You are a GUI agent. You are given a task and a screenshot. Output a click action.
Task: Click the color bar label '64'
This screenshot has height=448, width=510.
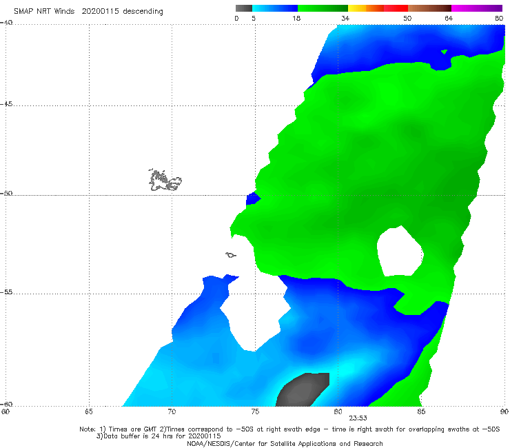coord(449,18)
